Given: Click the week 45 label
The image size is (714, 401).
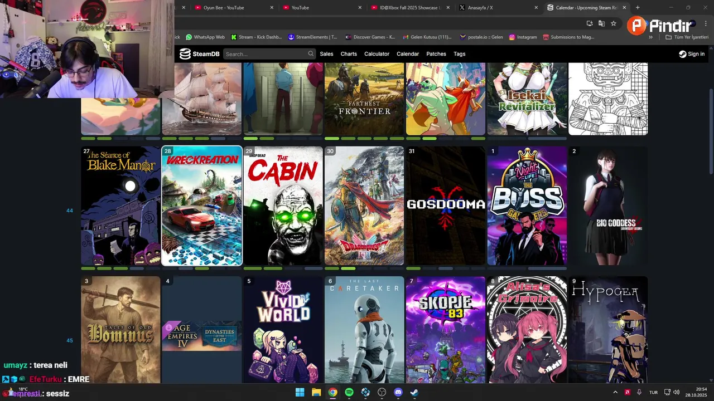Looking at the screenshot, I should pyautogui.click(x=70, y=340).
